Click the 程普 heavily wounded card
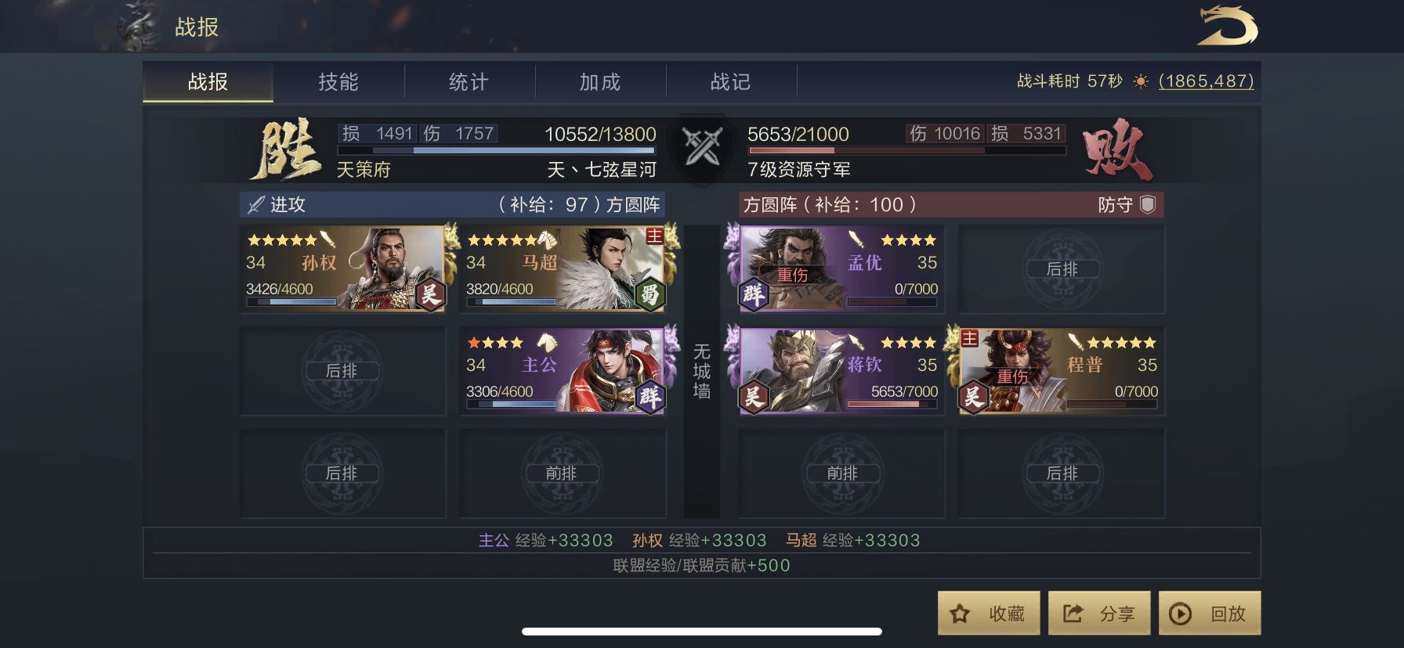 (x=1062, y=371)
